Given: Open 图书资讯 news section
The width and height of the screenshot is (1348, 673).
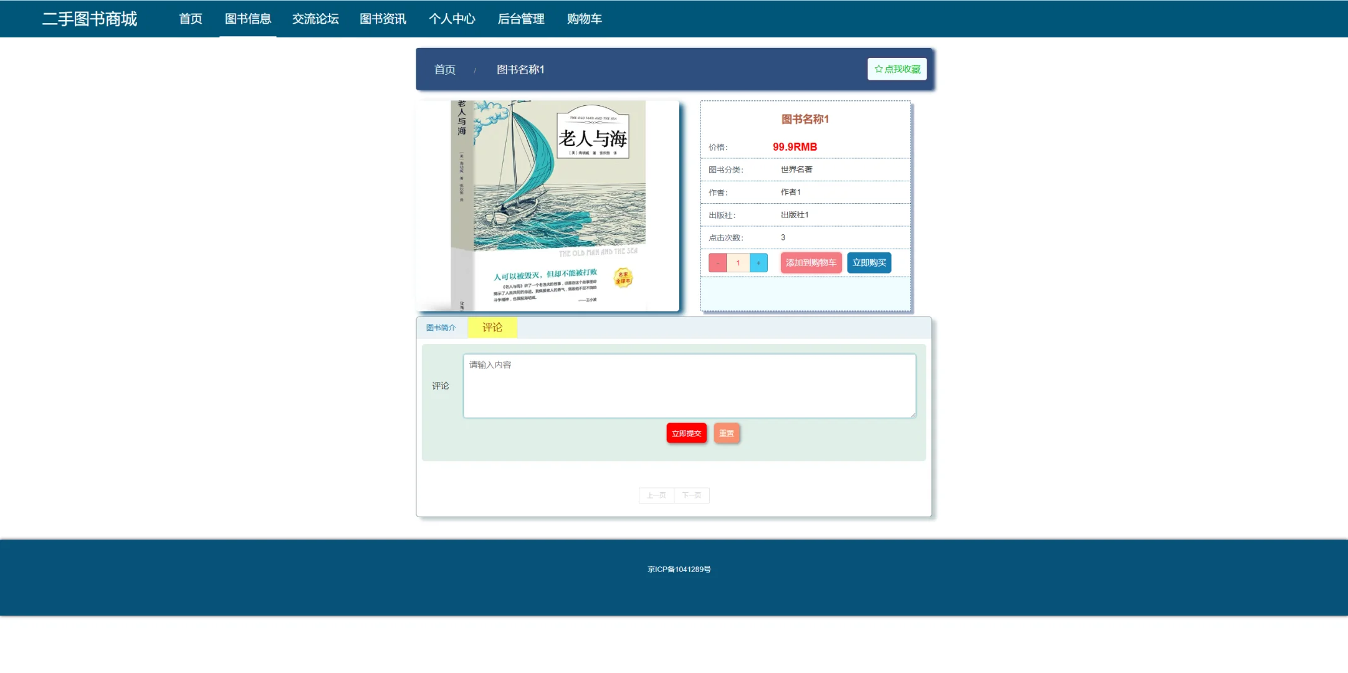Looking at the screenshot, I should 383,19.
